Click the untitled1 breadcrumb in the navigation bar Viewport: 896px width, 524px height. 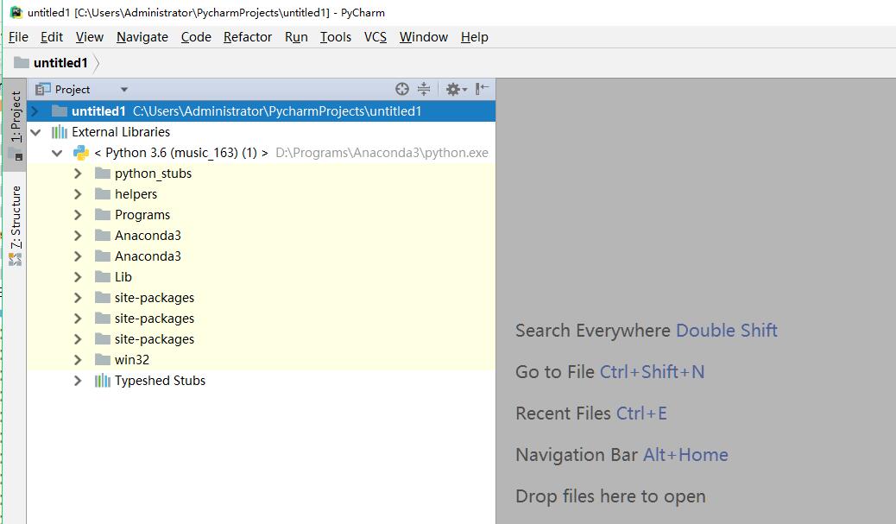(60, 63)
